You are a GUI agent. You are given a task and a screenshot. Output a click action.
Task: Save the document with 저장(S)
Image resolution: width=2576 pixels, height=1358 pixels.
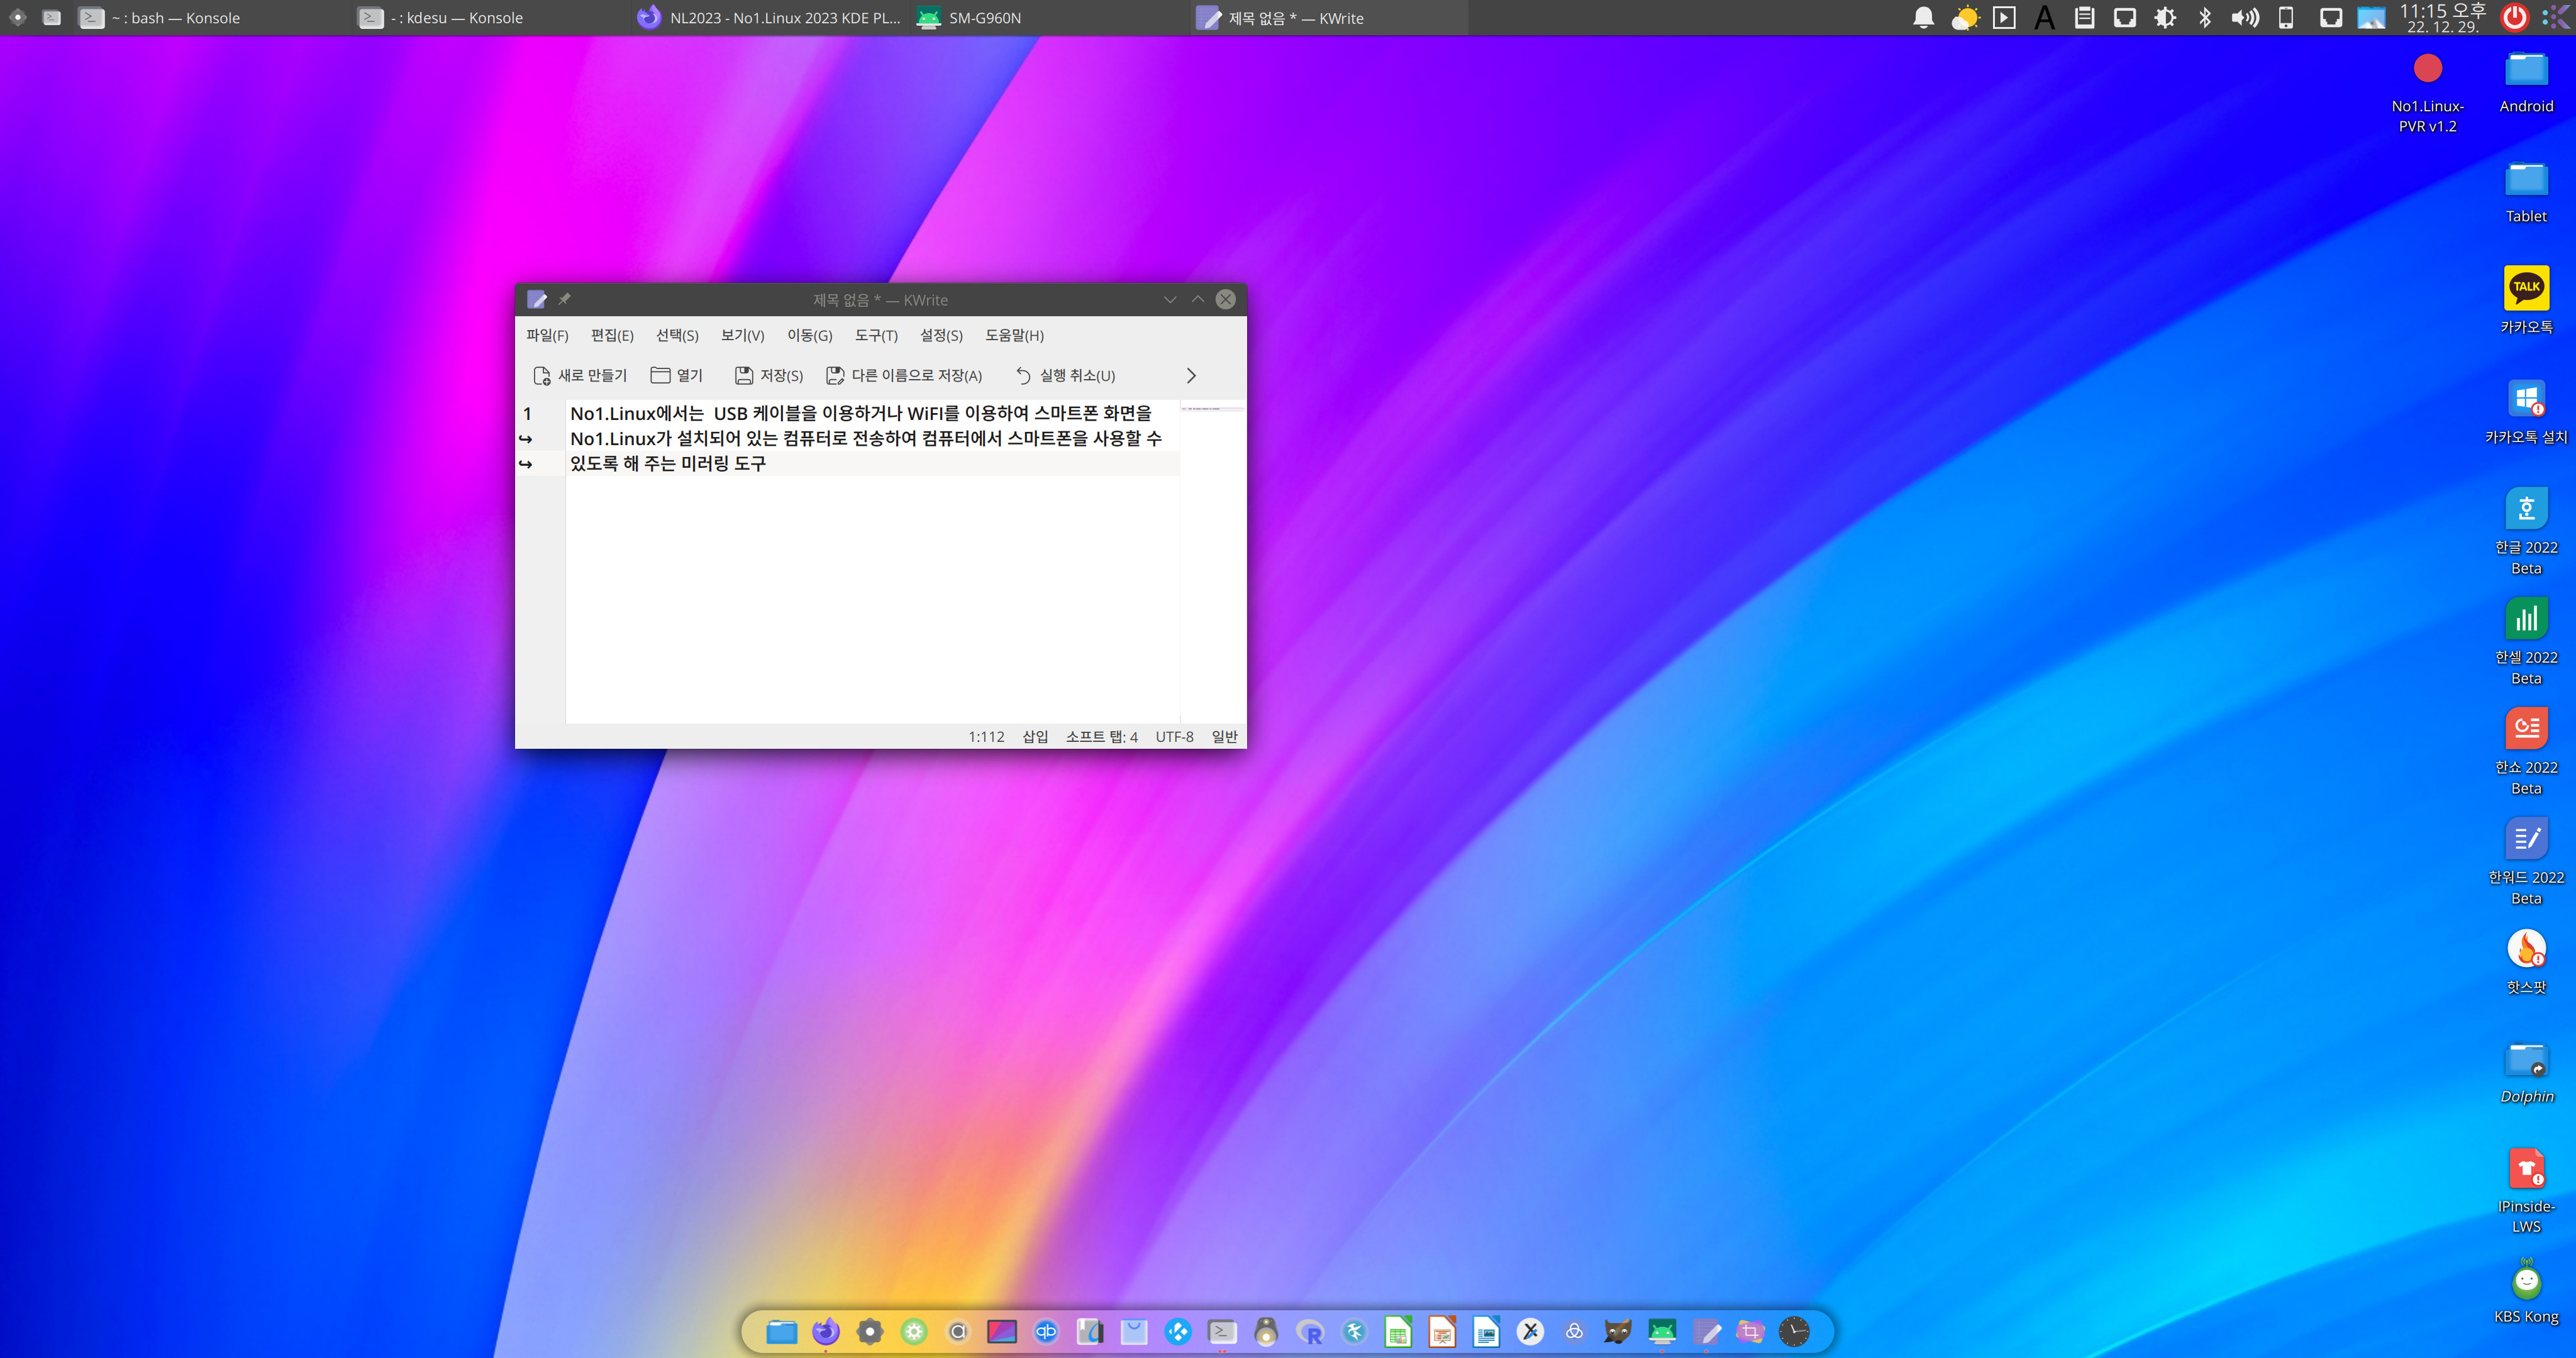pos(769,375)
